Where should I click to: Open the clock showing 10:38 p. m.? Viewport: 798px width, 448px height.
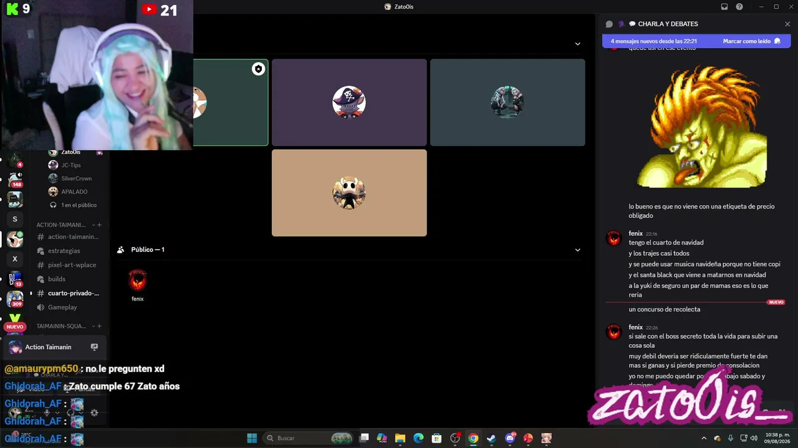[x=777, y=438]
